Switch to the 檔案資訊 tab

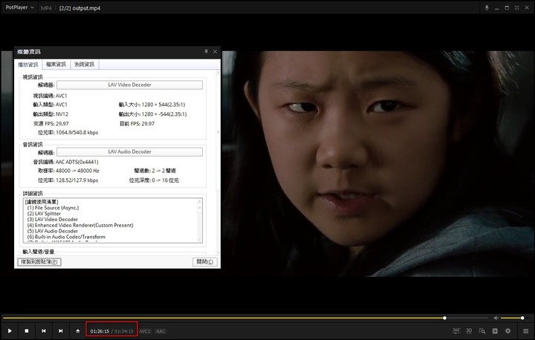56,65
